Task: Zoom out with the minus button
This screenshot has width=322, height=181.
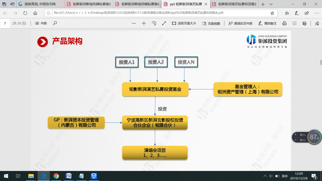Action: 134,23
